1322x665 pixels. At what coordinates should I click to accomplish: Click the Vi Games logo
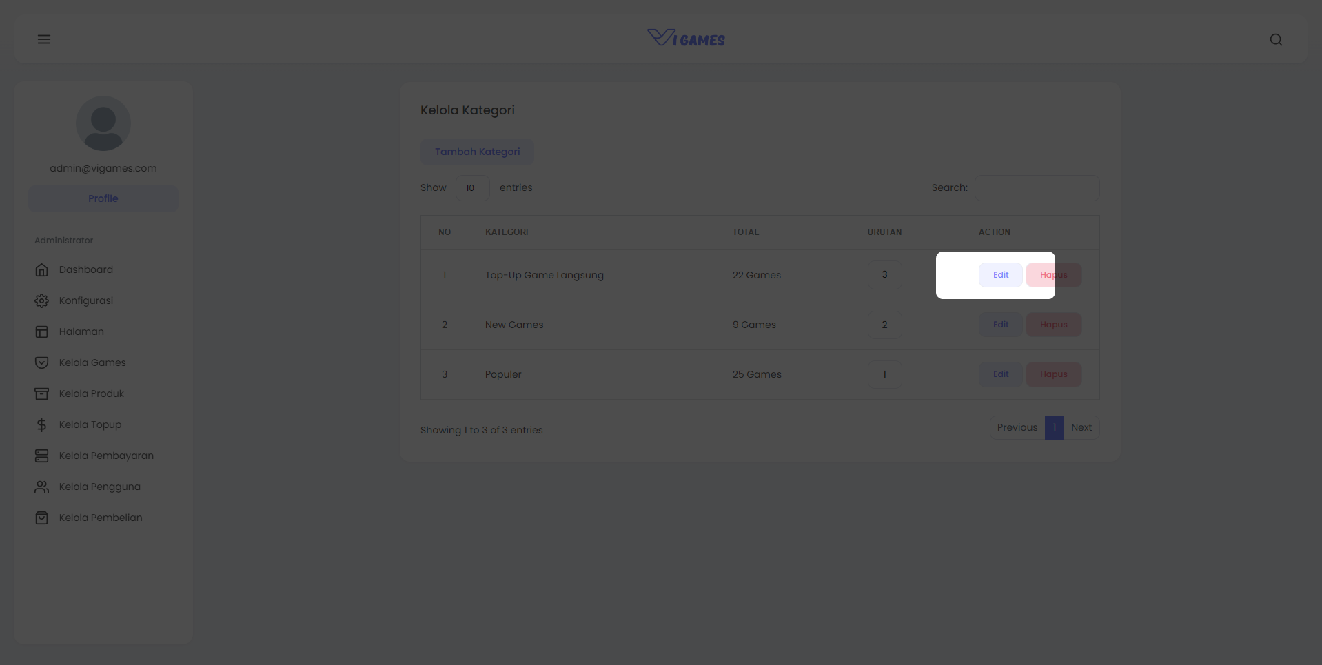(x=686, y=38)
